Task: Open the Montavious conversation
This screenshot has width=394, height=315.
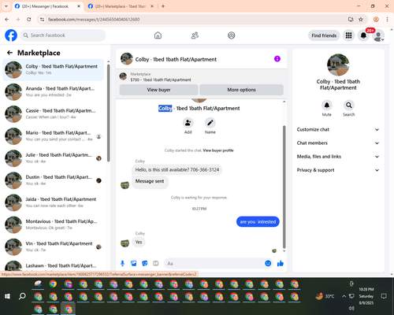Action: click(x=53, y=224)
